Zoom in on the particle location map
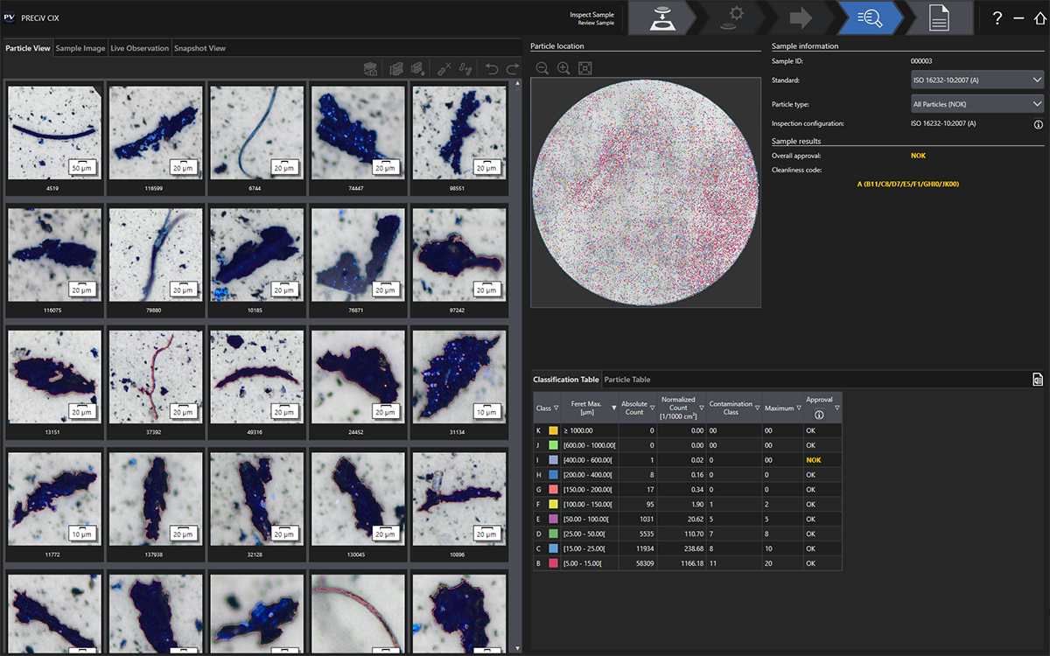 click(563, 68)
